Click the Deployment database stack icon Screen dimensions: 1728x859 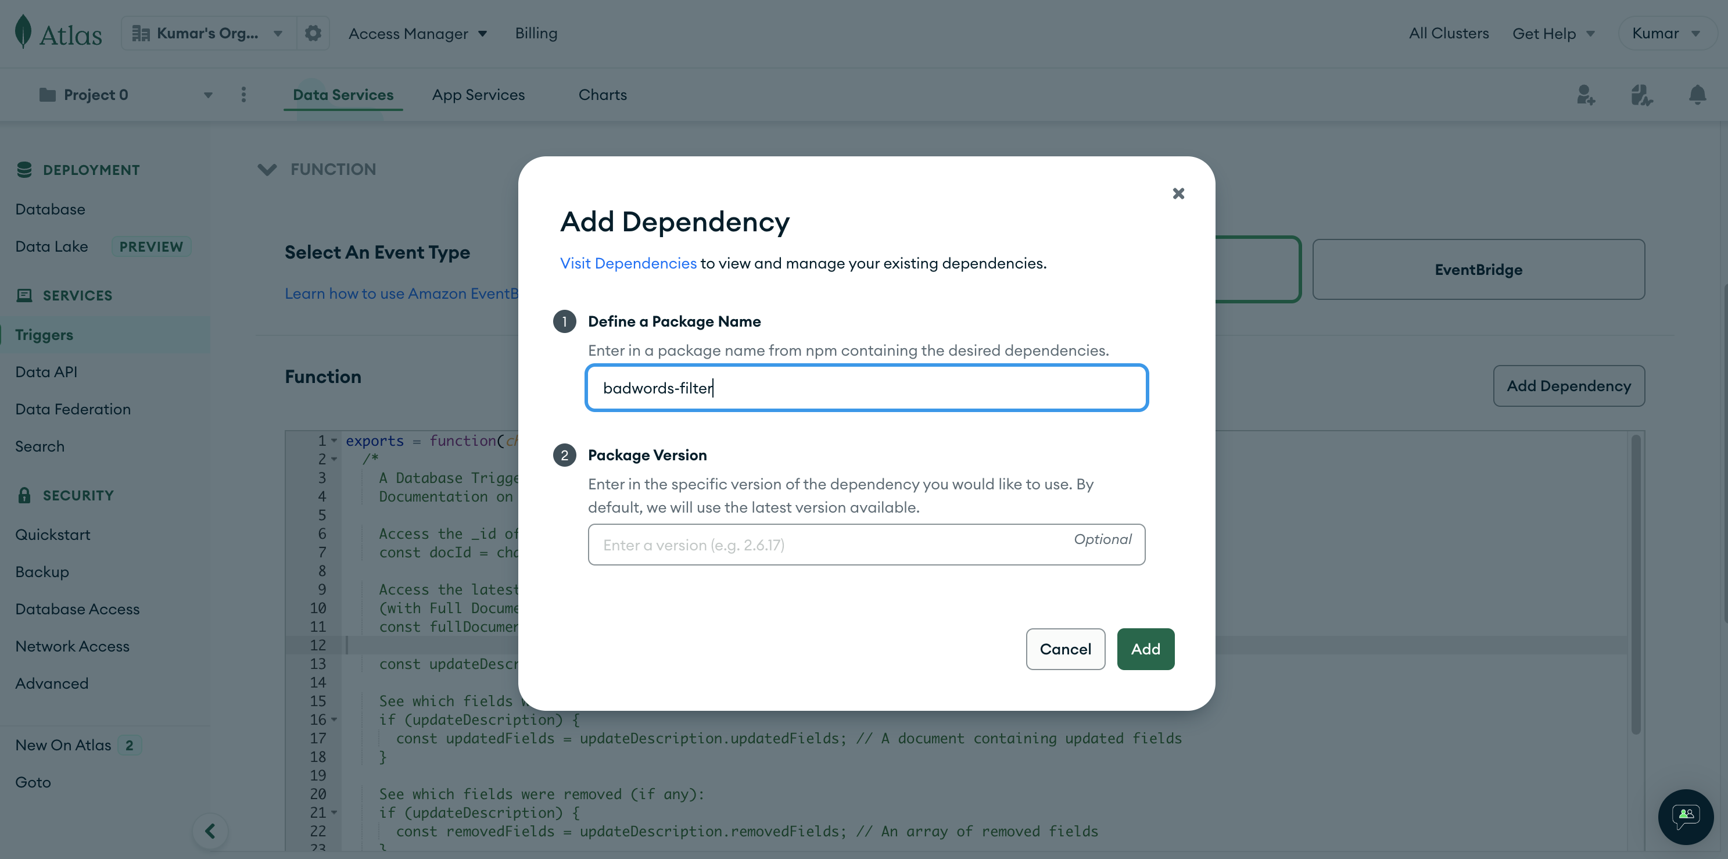tap(24, 170)
